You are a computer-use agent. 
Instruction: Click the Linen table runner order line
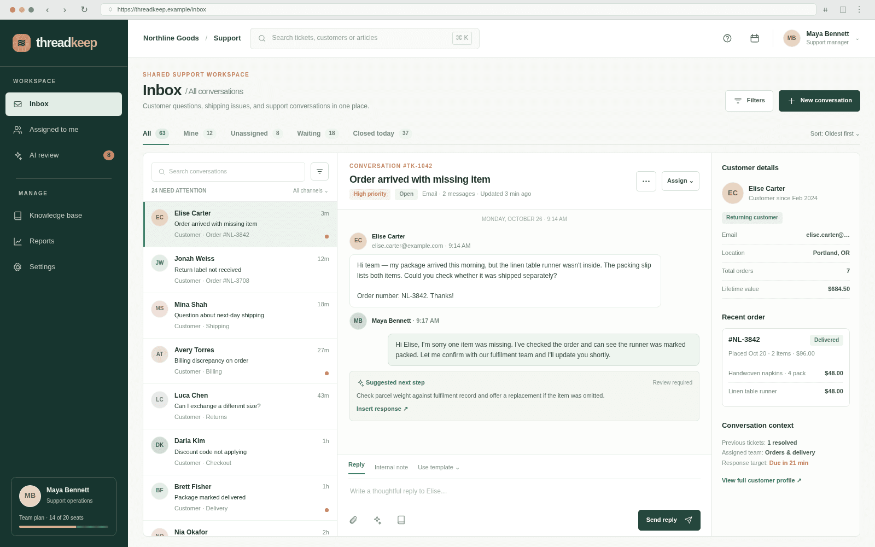pos(786,392)
